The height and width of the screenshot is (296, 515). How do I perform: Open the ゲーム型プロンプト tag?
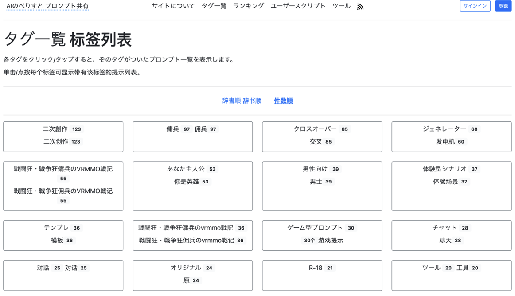pyautogui.click(x=322, y=235)
